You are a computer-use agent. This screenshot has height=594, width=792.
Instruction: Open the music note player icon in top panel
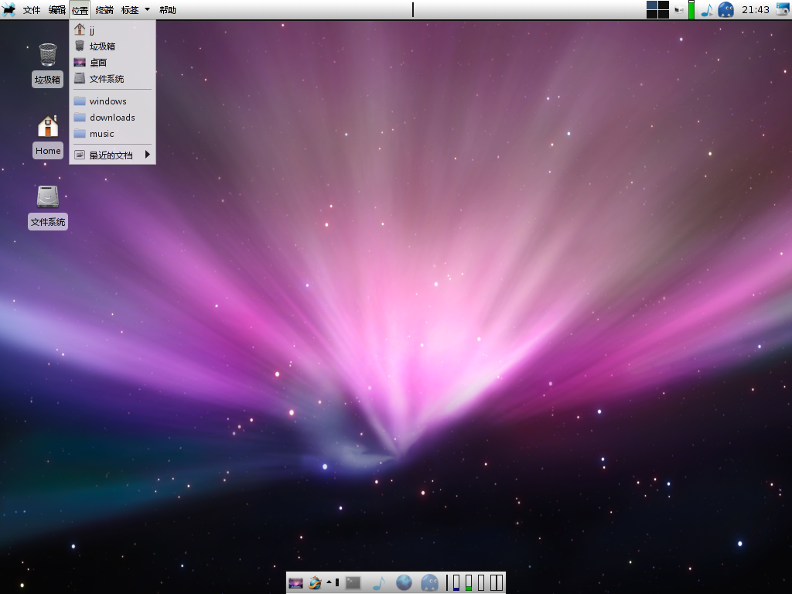[x=707, y=9]
